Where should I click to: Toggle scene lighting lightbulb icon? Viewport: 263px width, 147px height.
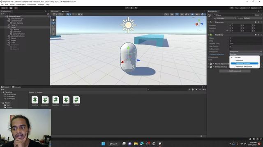(177, 14)
